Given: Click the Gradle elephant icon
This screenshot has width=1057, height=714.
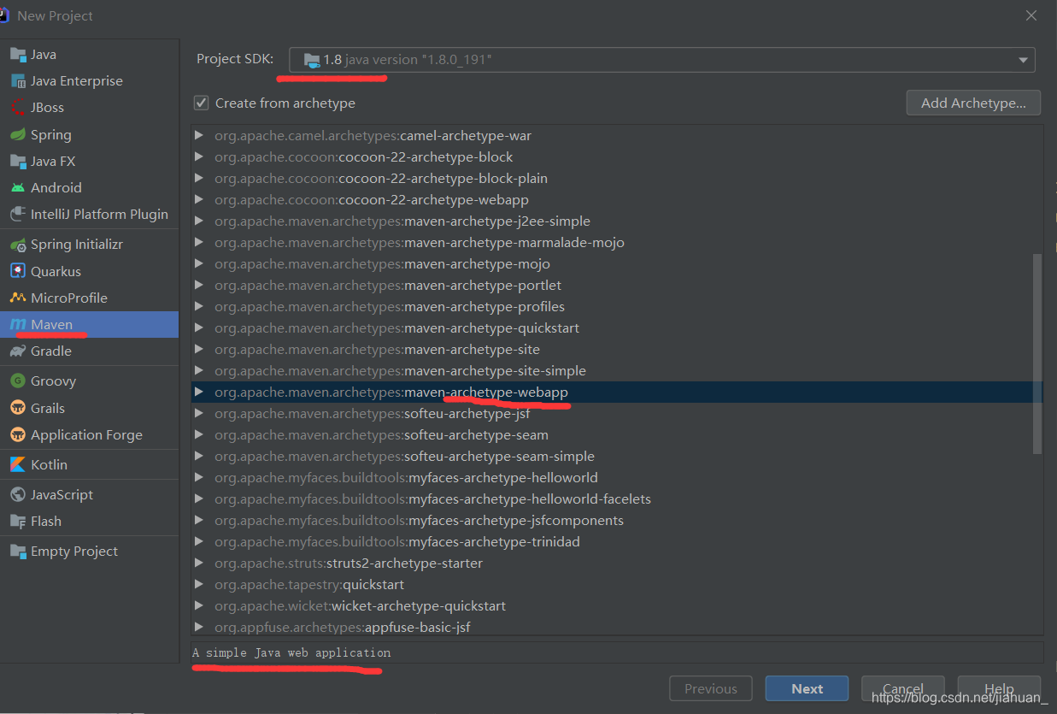Looking at the screenshot, I should (x=18, y=351).
